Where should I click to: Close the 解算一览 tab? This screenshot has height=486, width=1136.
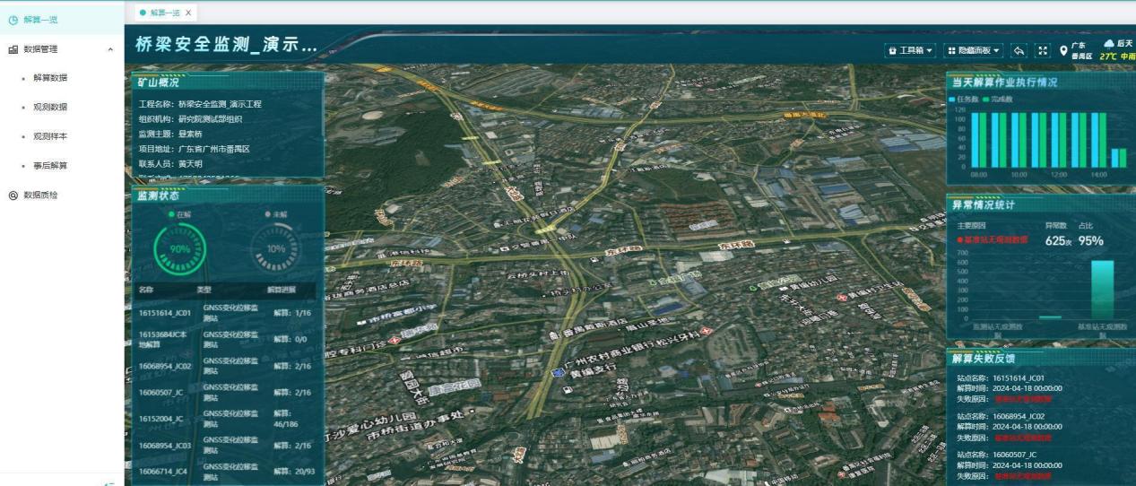[187, 13]
